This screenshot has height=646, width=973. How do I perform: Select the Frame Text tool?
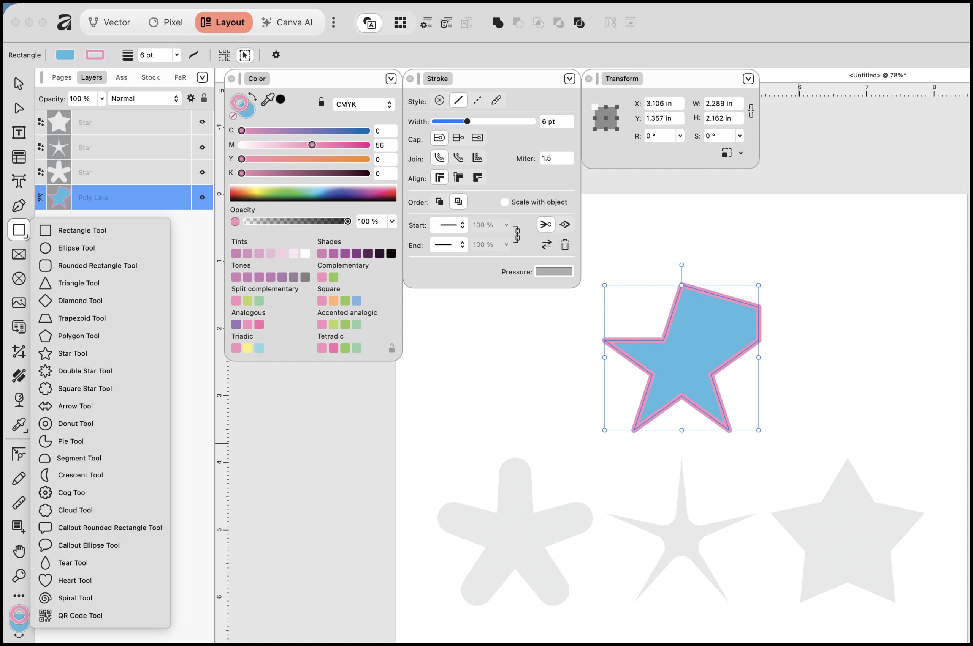(19, 133)
